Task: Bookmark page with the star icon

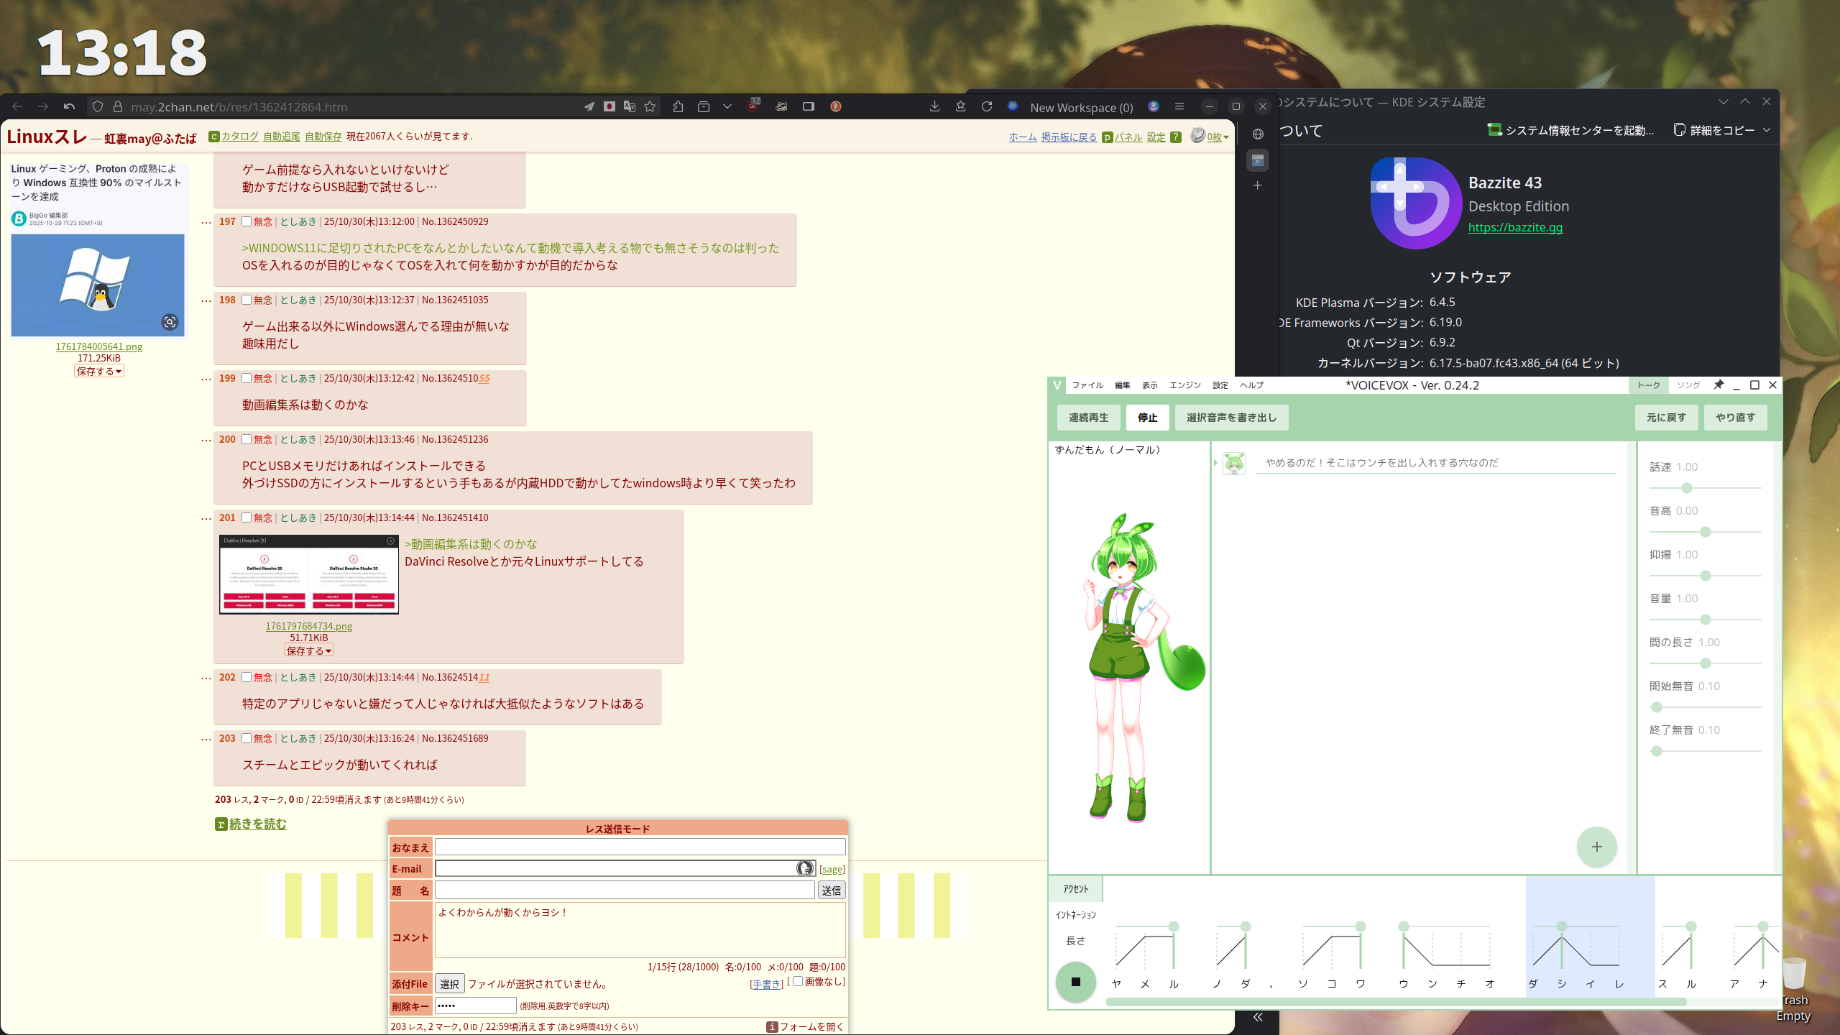Action: [650, 106]
